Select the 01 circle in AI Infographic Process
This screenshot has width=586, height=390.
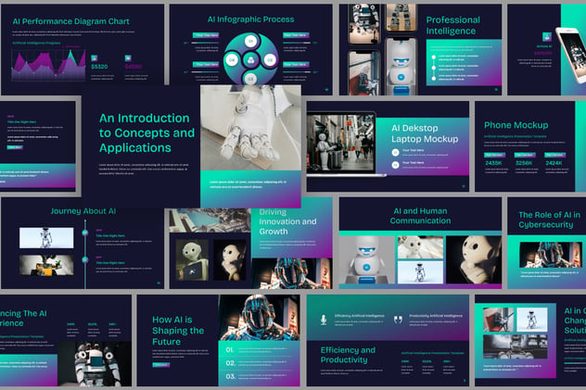[250, 41]
